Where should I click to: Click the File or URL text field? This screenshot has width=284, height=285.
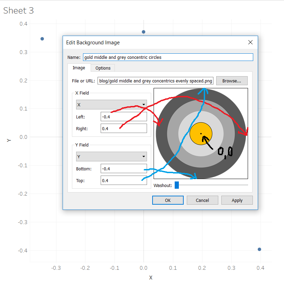click(x=155, y=81)
